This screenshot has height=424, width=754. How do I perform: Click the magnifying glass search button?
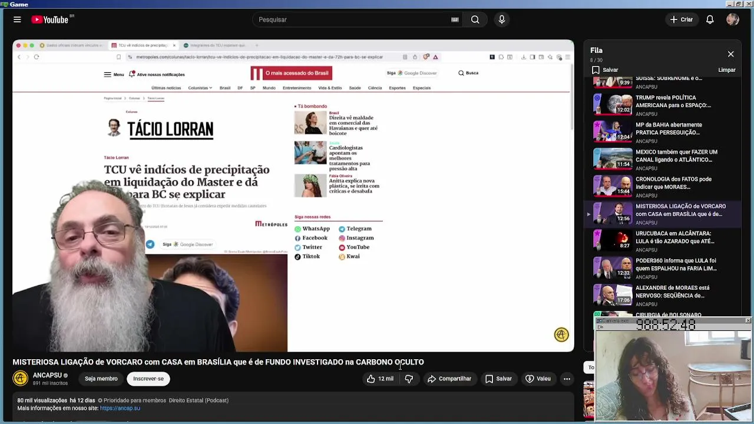coord(475,19)
